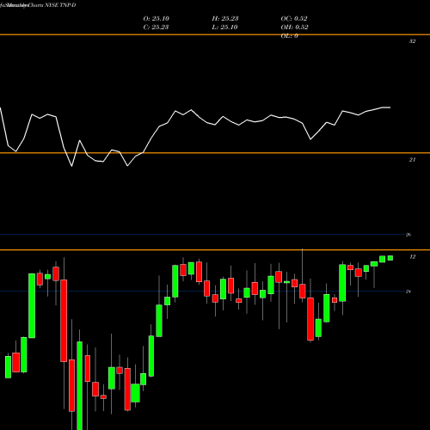430x430 pixels.
Task: Click the price axis label '26'
Action: coord(408,235)
